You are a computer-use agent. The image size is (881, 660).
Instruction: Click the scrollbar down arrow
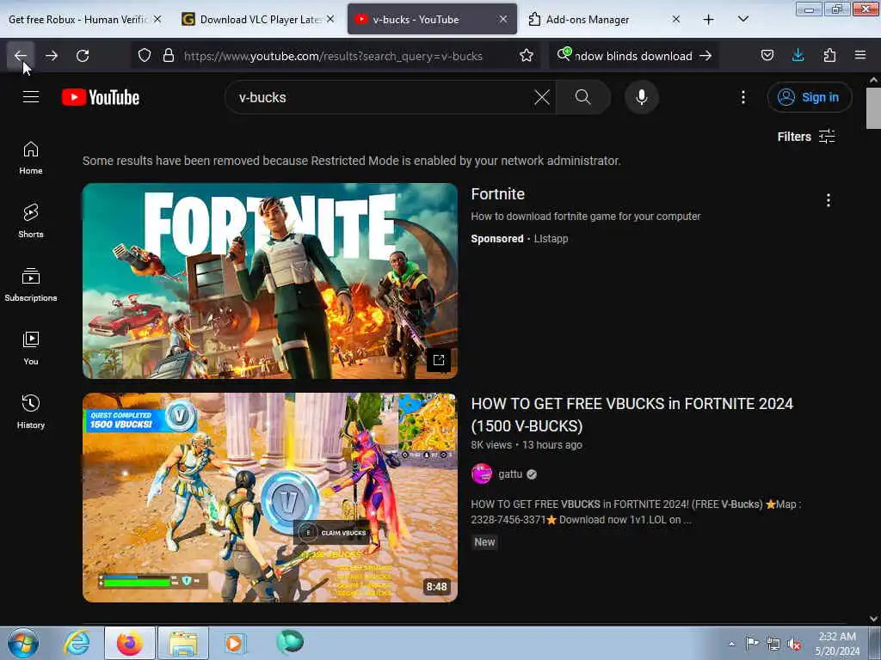click(874, 619)
